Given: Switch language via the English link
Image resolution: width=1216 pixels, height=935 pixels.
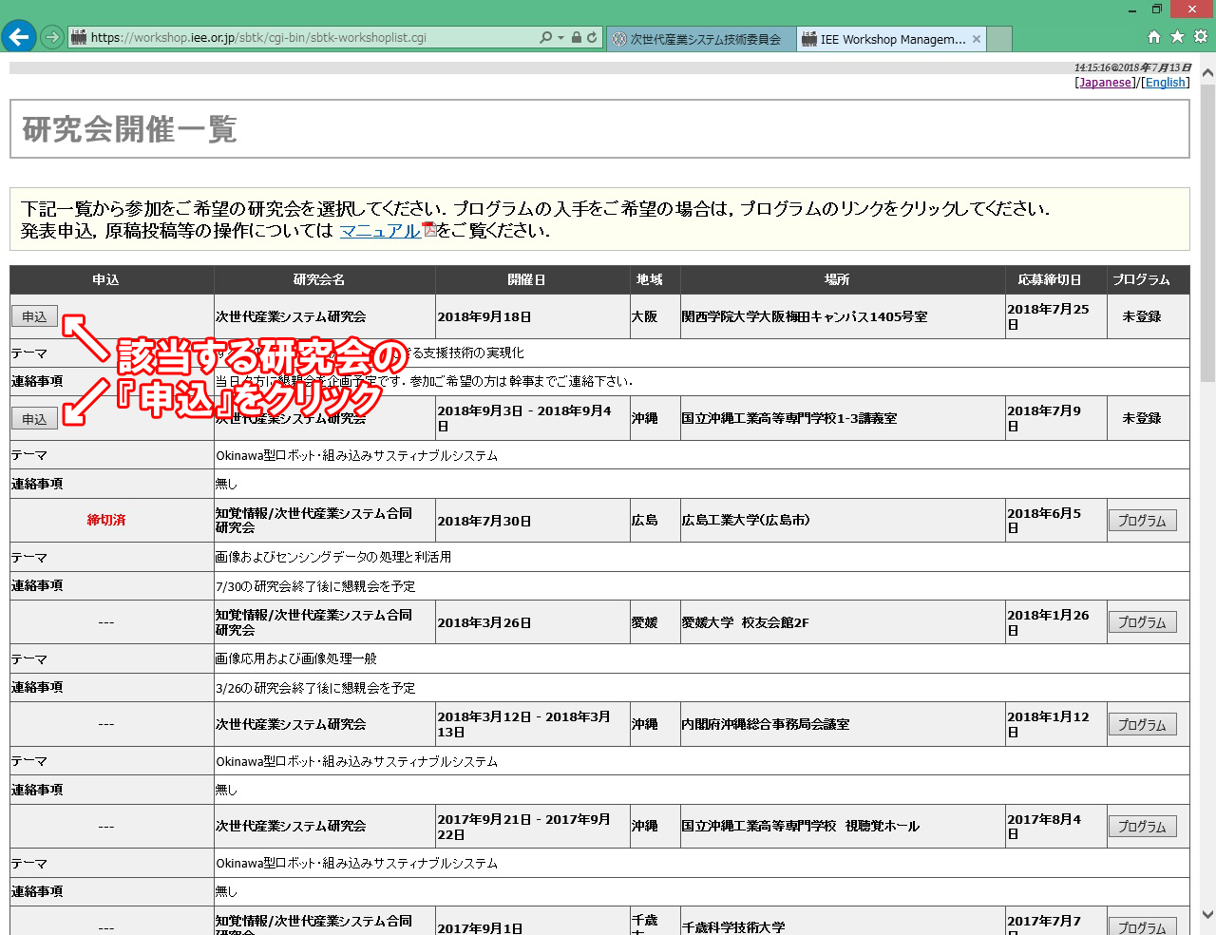Looking at the screenshot, I should [1165, 83].
